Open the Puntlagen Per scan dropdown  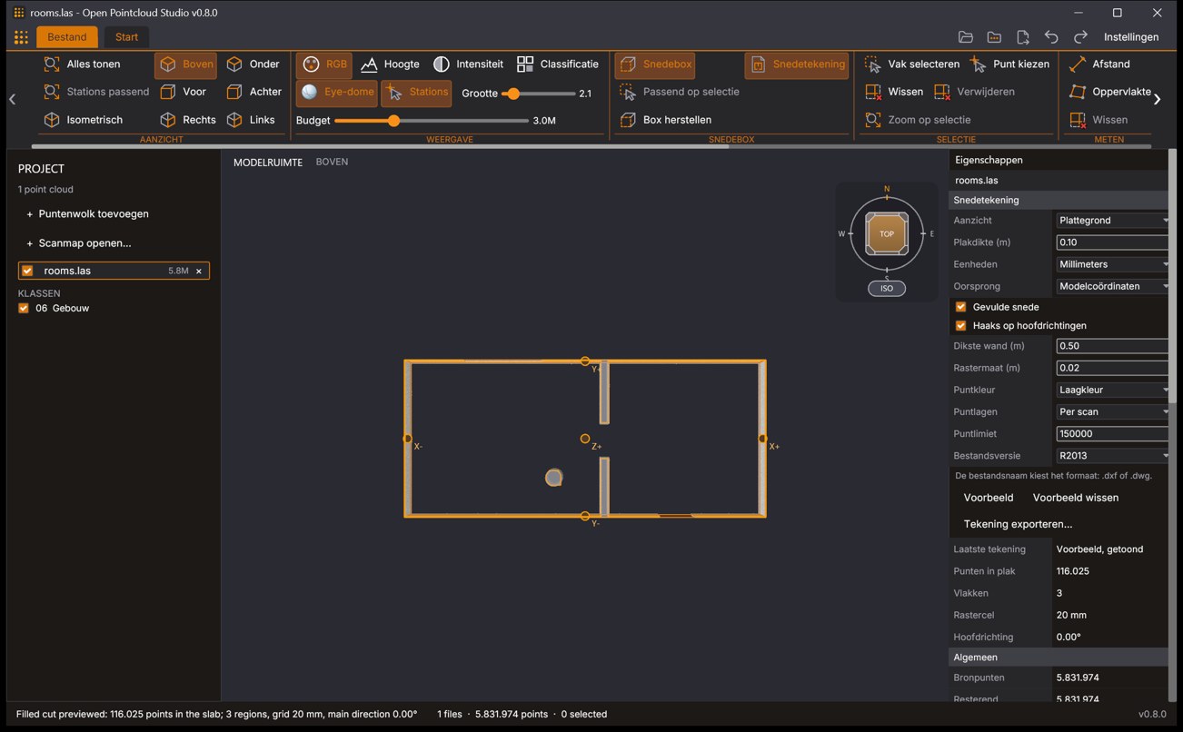coord(1112,411)
